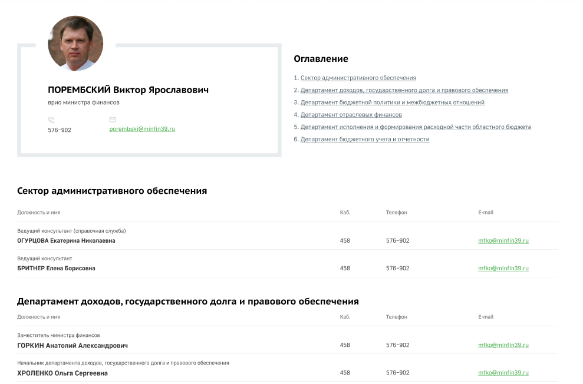Open email link porembski@minfin39.ru
The height and width of the screenshot is (384, 583).
[x=142, y=128]
